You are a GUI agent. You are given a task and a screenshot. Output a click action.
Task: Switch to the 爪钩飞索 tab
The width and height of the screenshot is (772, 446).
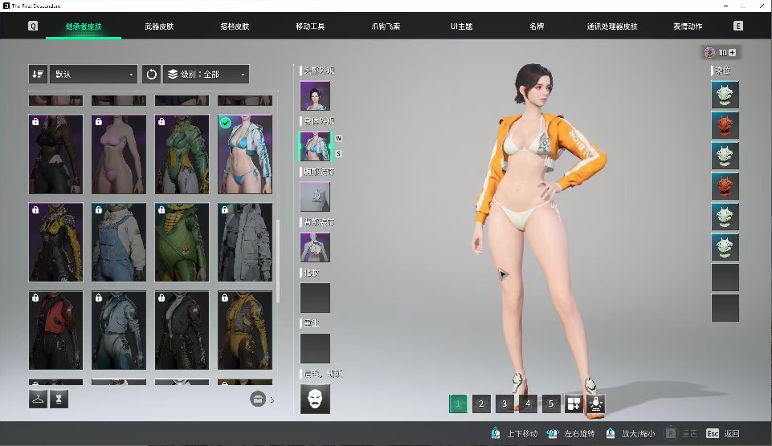tap(386, 26)
